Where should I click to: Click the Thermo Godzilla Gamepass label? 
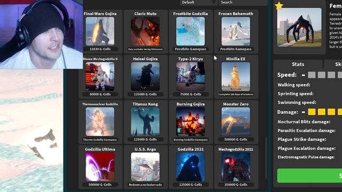[100, 140]
